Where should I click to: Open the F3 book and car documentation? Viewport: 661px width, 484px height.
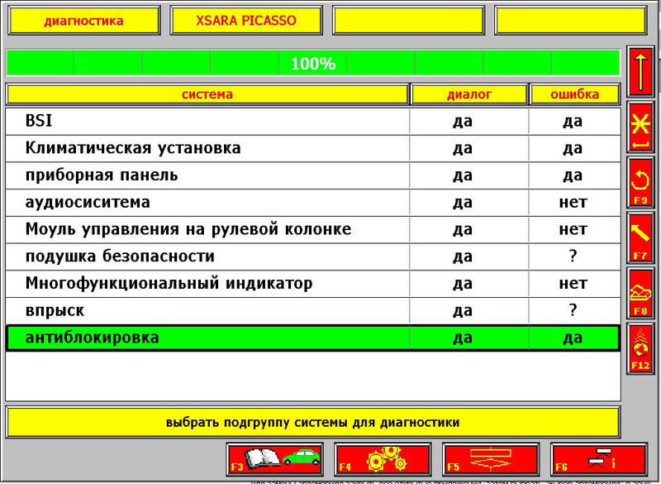[275, 459]
